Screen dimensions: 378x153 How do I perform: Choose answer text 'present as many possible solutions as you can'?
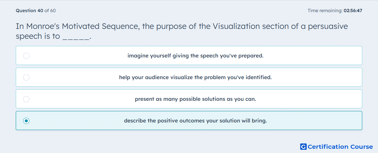pos(195,99)
